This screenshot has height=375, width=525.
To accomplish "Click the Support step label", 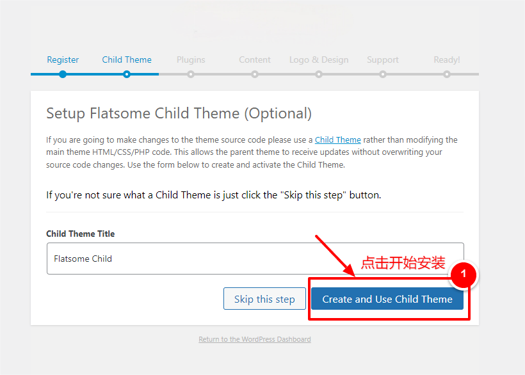I will coord(382,60).
